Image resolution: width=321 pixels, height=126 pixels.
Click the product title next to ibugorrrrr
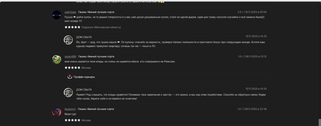pos(96,109)
